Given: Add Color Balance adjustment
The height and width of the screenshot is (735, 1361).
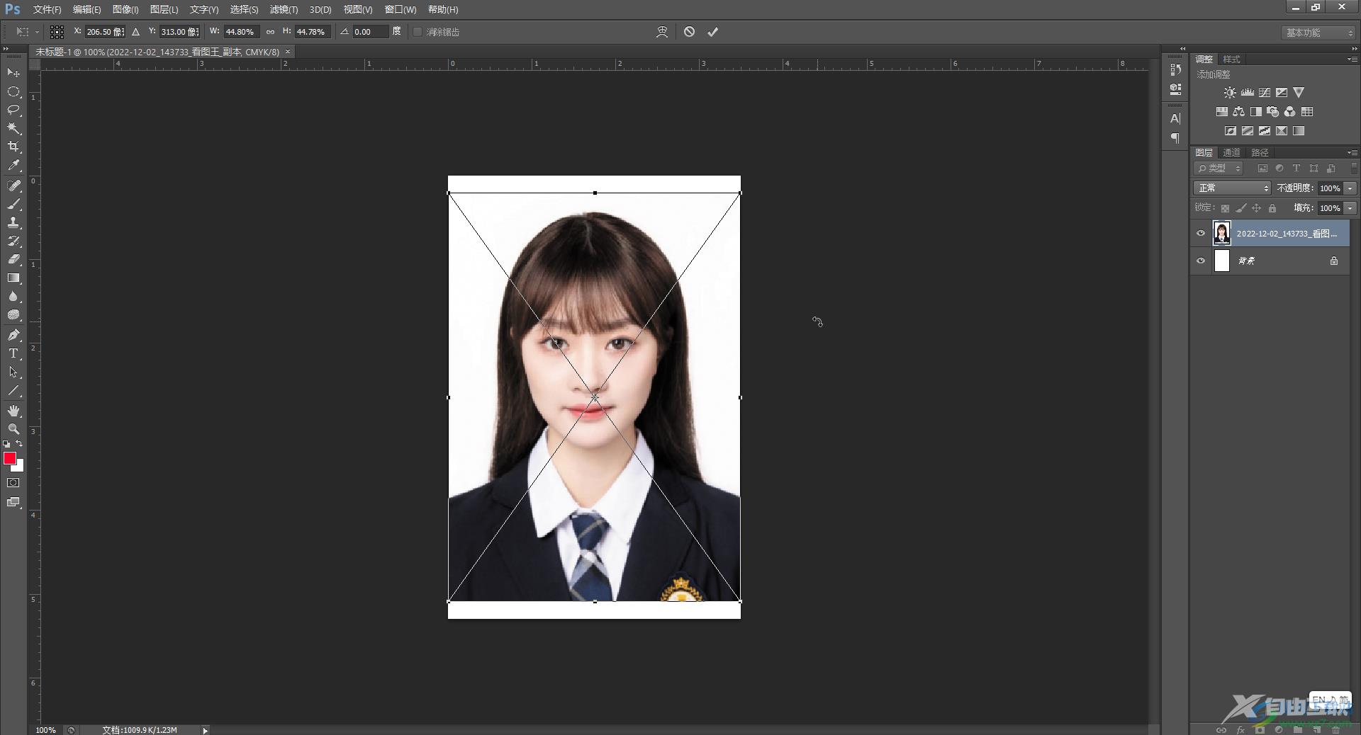Looking at the screenshot, I should pyautogui.click(x=1238, y=112).
